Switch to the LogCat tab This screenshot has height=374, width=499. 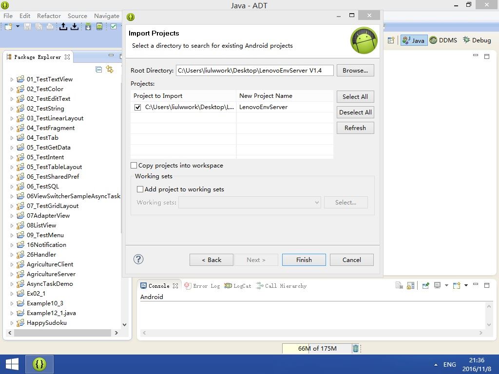click(x=238, y=285)
